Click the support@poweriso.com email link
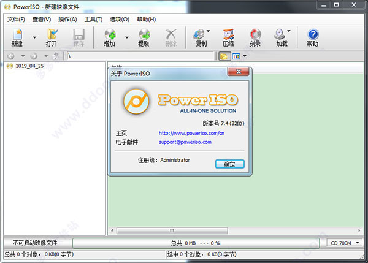 [x=185, y=142]
